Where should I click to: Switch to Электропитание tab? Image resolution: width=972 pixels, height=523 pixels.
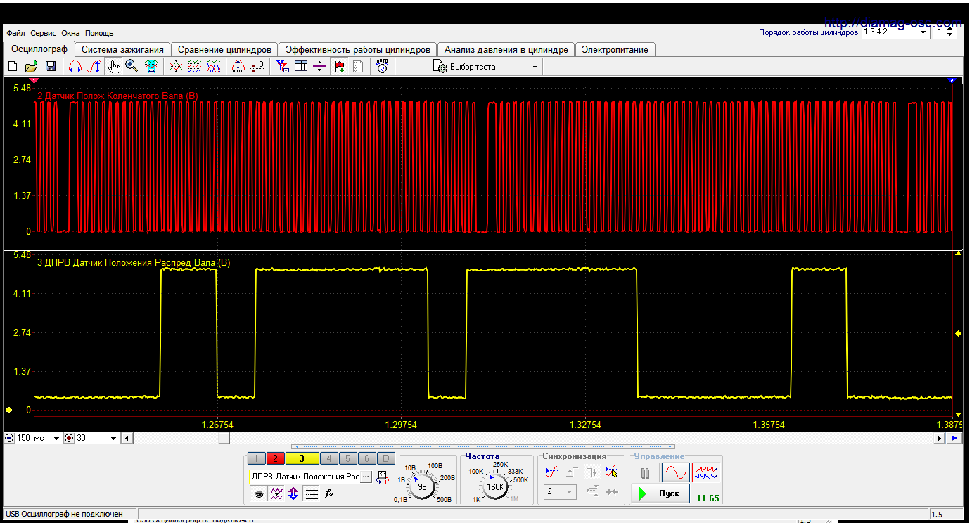pyautogui.click(x=615, y=50)
